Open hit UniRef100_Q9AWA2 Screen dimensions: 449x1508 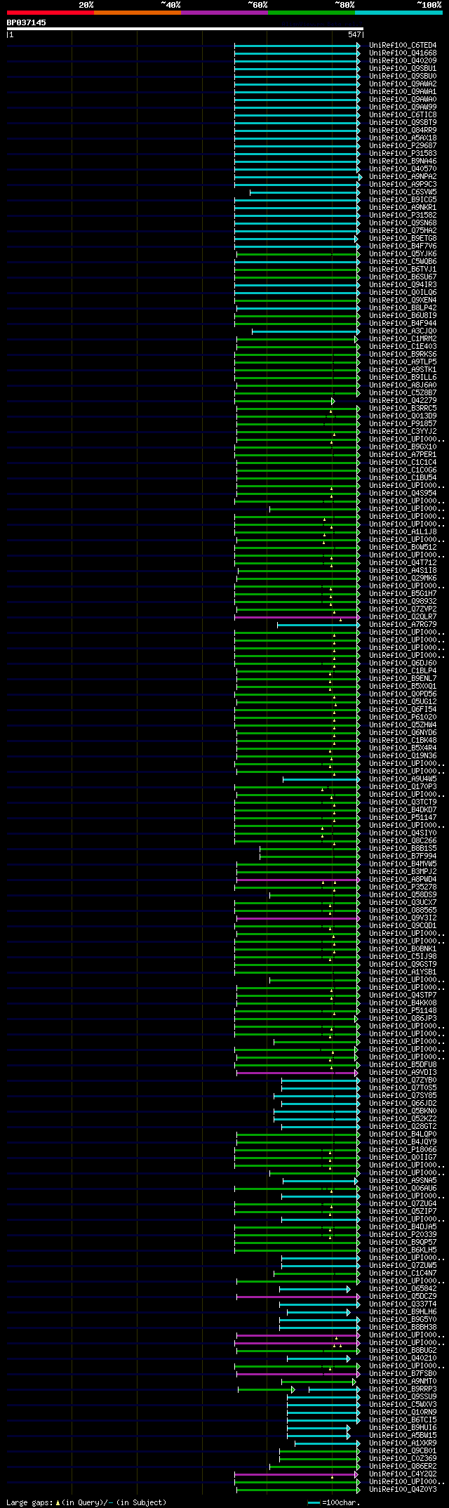point(403,84)
